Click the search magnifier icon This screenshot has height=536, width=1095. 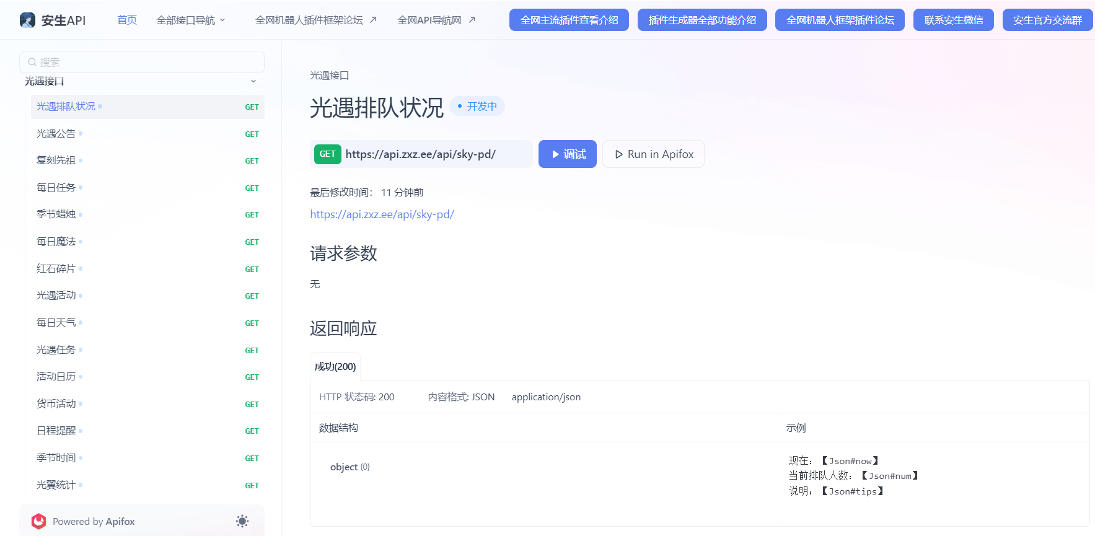click(x=32, y=62)
